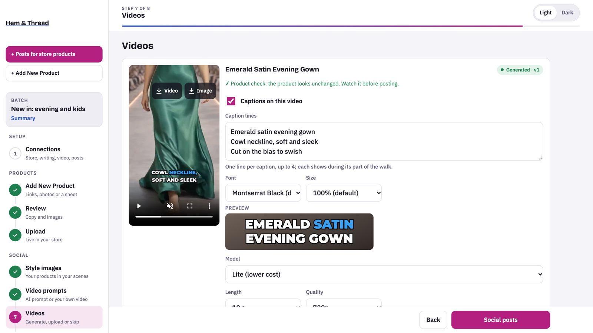Open the Font dropdown
The height and width of the screenshot is (333, 593).
point(263,193)
